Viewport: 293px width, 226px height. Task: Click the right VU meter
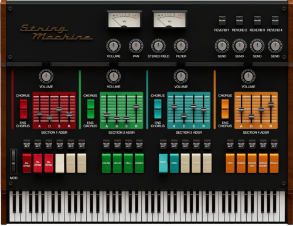coord(169,20)
